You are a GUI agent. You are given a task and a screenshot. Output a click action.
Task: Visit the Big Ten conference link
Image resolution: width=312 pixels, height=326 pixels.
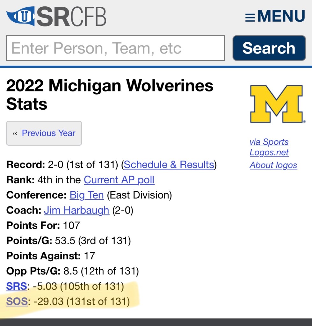click(87, 195)
